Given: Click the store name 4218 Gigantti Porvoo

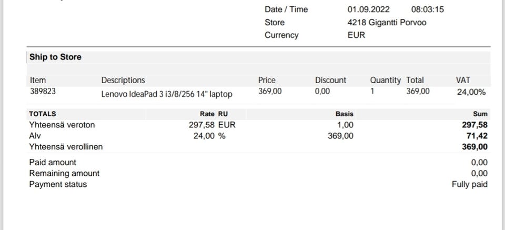Looking at the screenshot, I should (387, 22).
